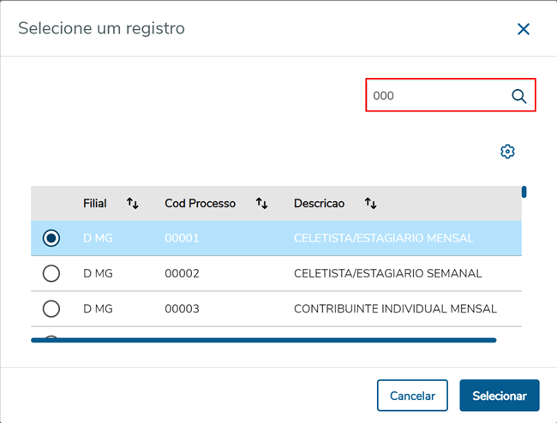Image resolution: width=557 pixels, height=423 pixels.
Task: Select radio button for process 00001
Action: tap(51, 238)
